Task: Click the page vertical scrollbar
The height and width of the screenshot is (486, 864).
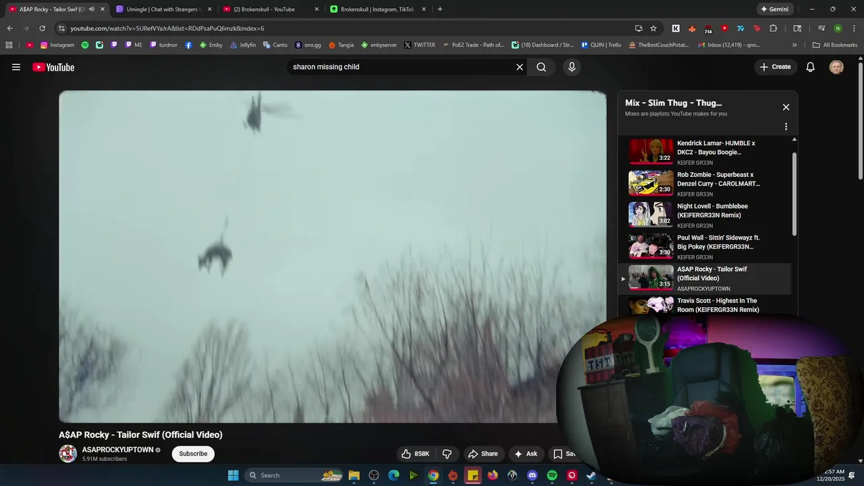Action: (861, 122)
